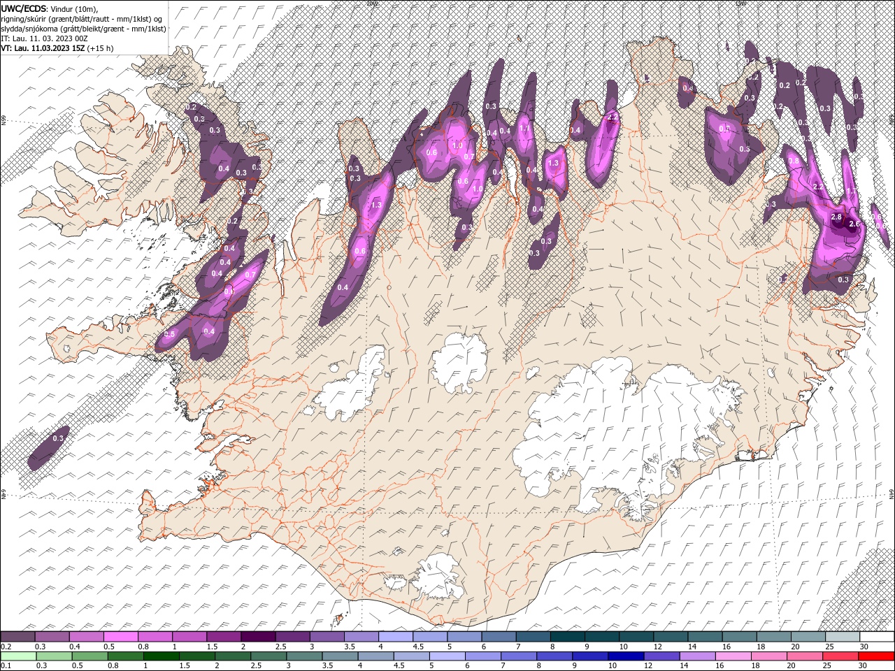
Task: Click the '1.5' label under the upper legend row
Action: click(x=213, y=647)
